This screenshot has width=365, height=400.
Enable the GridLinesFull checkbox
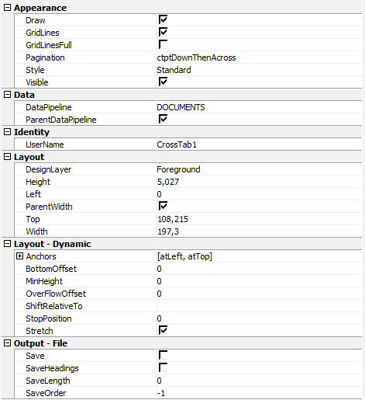163,44
